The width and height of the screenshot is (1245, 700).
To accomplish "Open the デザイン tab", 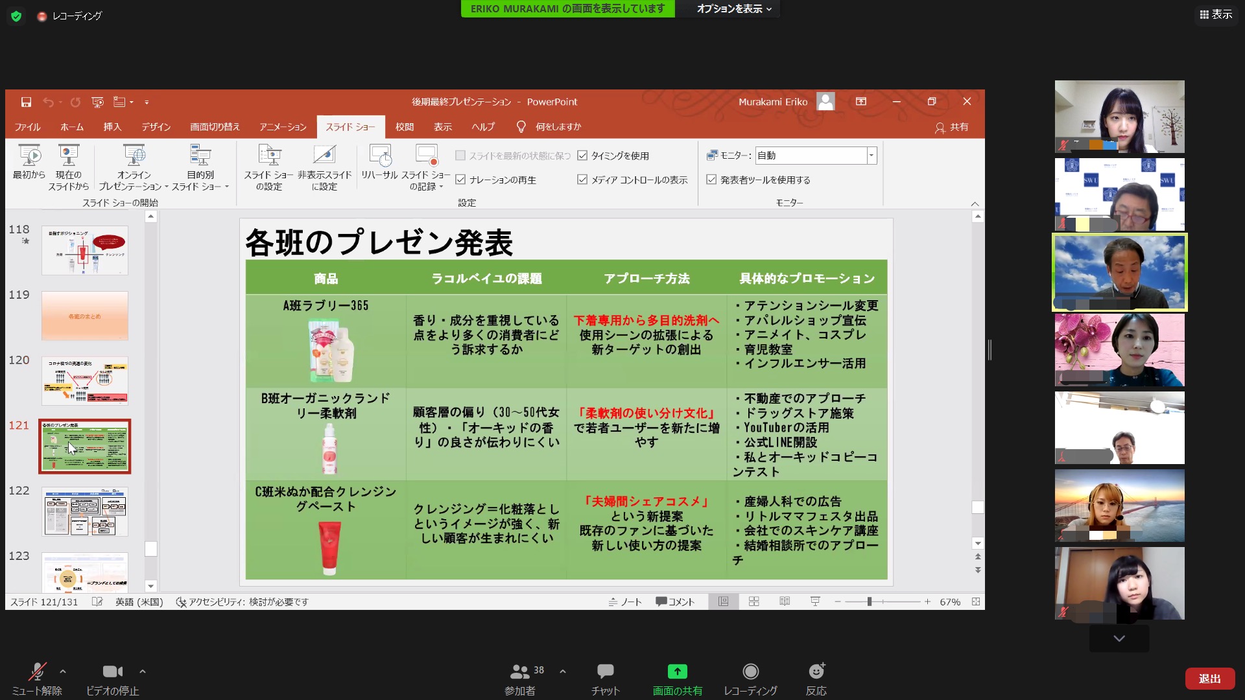I will tap(156, 127).
